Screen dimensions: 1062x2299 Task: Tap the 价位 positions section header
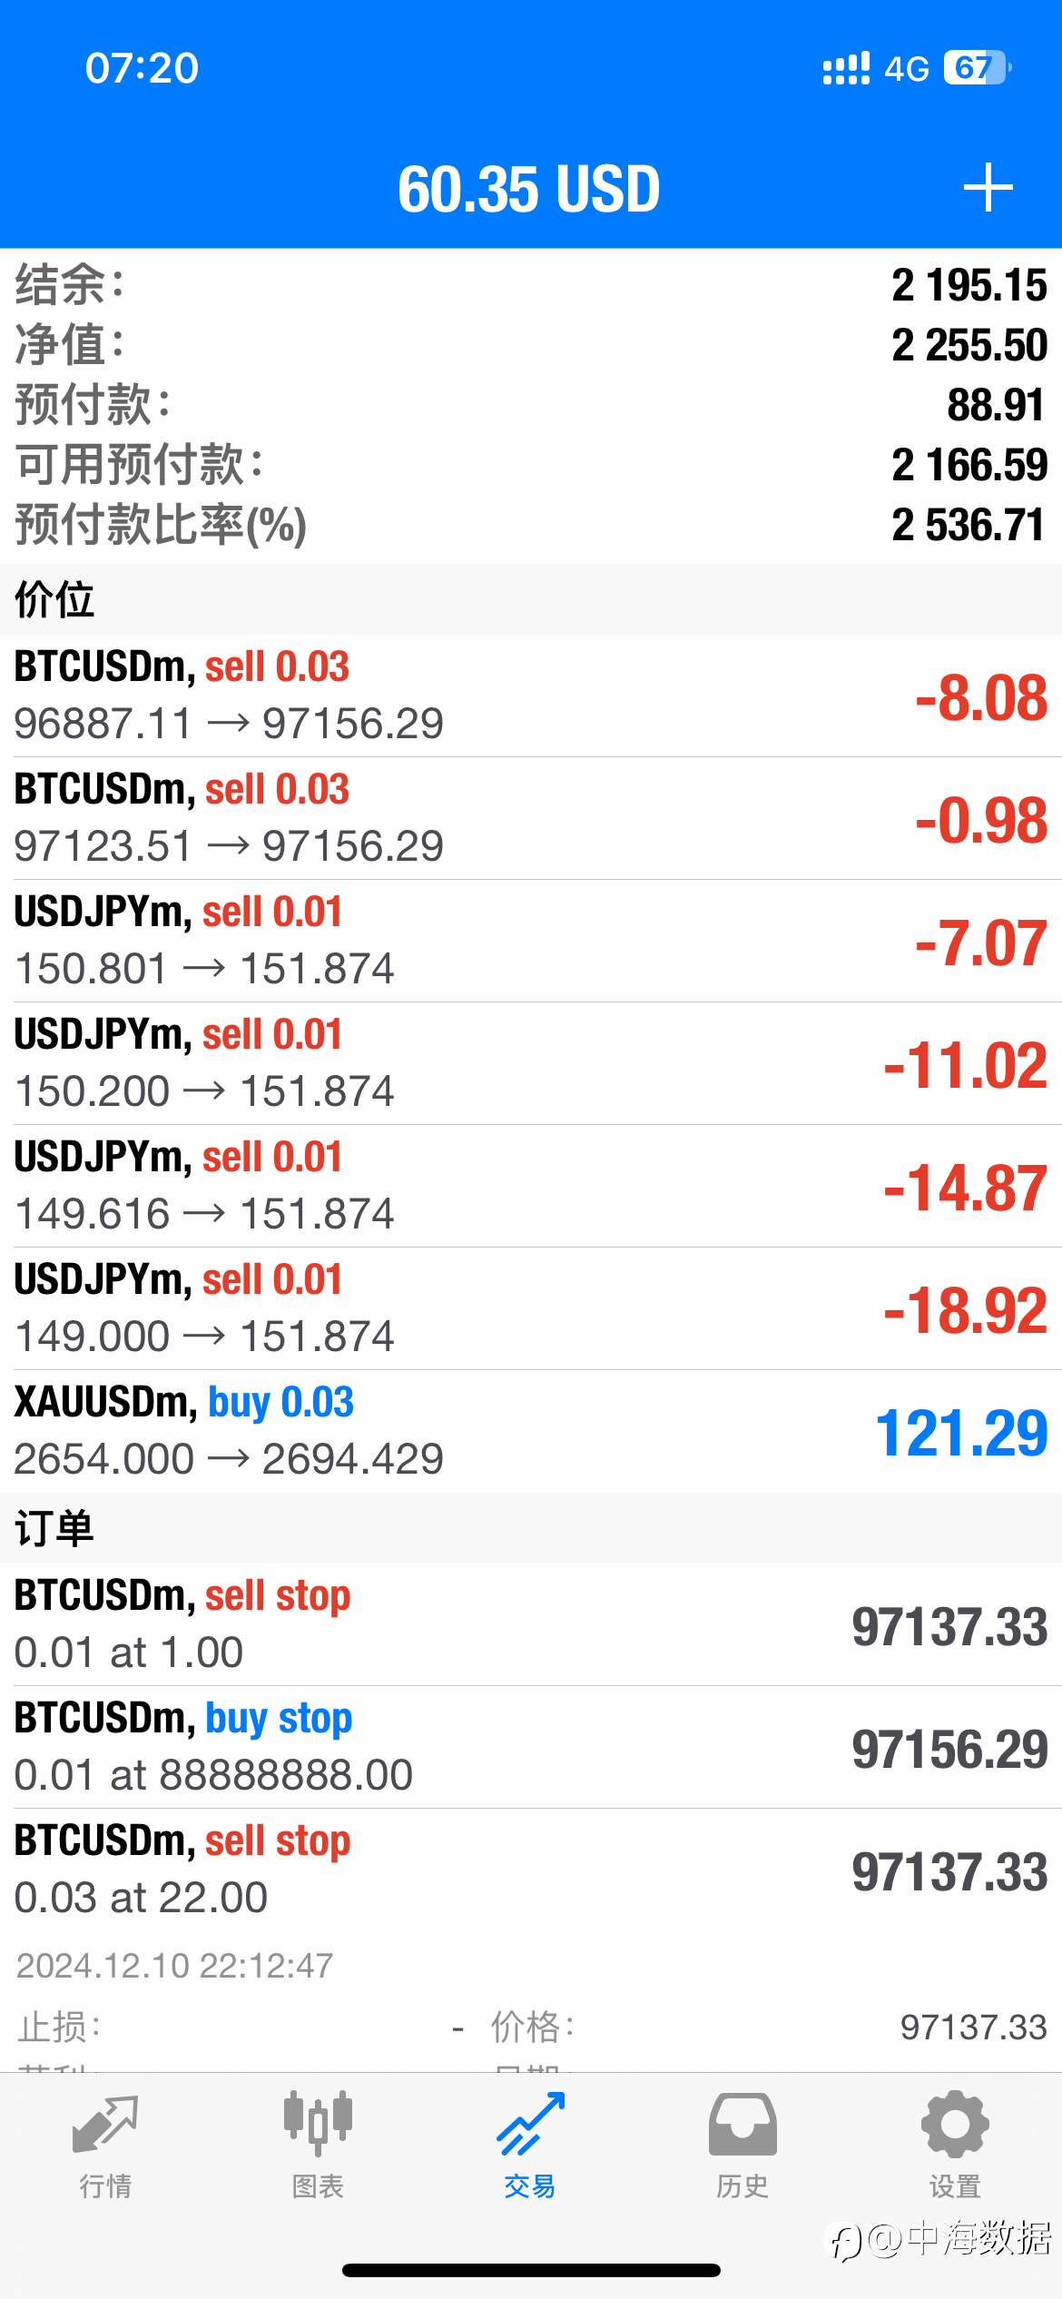tap(531, 599)
